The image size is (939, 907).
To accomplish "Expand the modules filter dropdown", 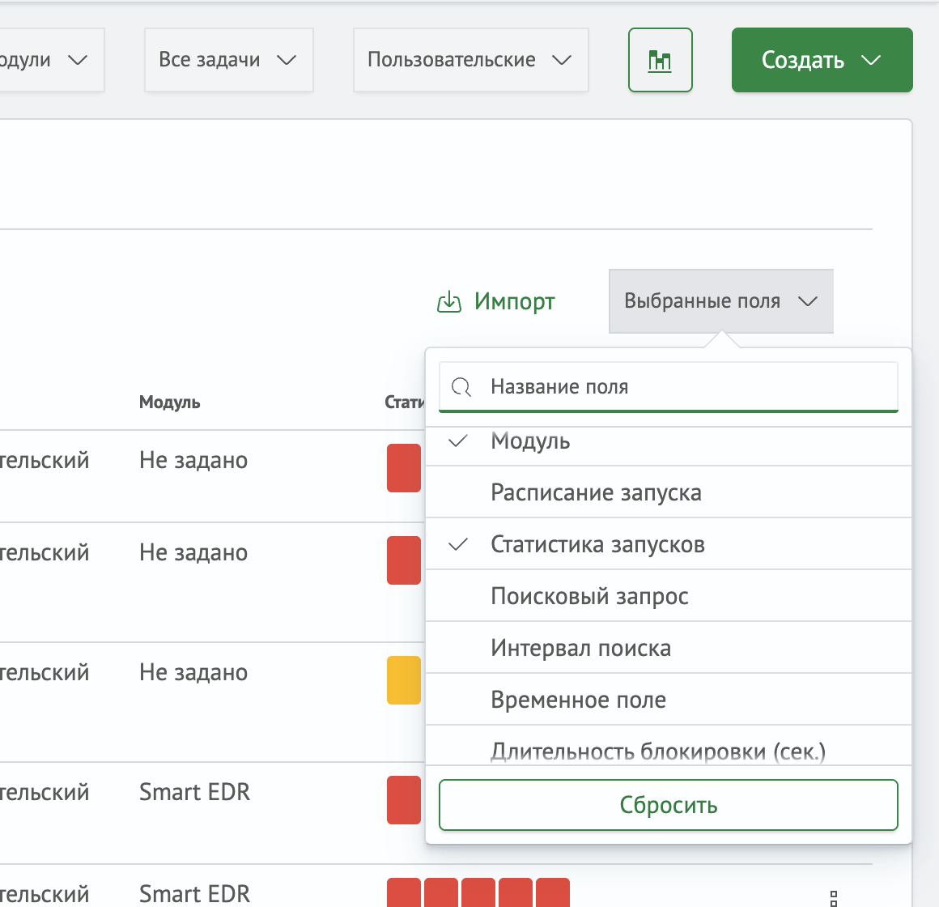I will [x=51, y=60].
